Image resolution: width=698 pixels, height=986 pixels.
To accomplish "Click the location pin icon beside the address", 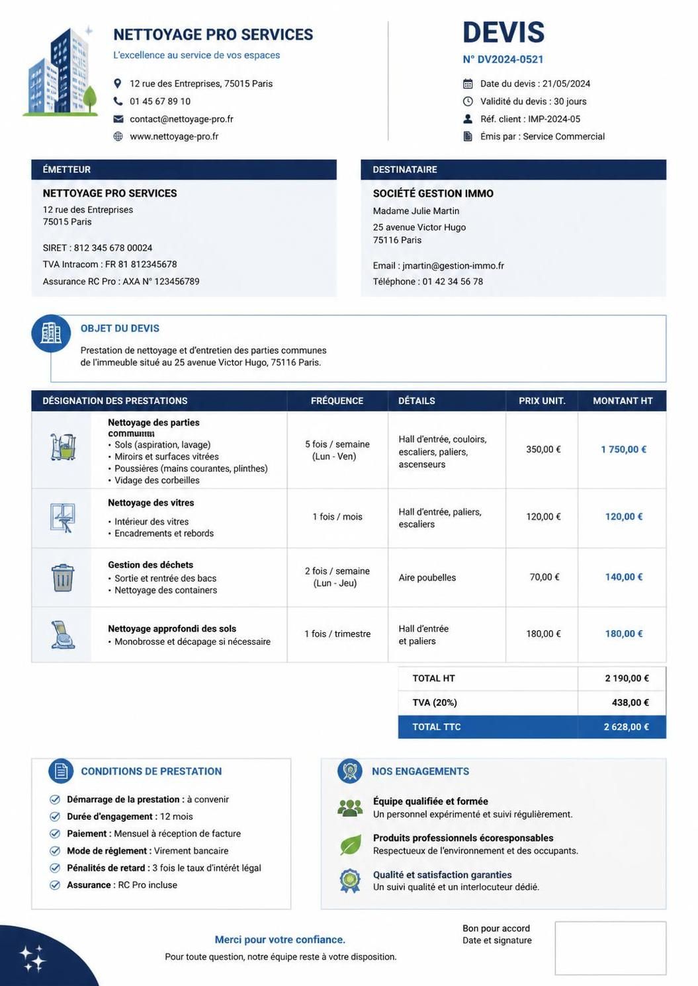I will pos(118,83).
